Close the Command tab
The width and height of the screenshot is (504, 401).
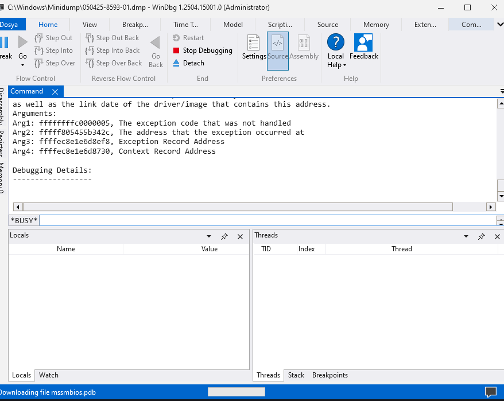(55, 92)
